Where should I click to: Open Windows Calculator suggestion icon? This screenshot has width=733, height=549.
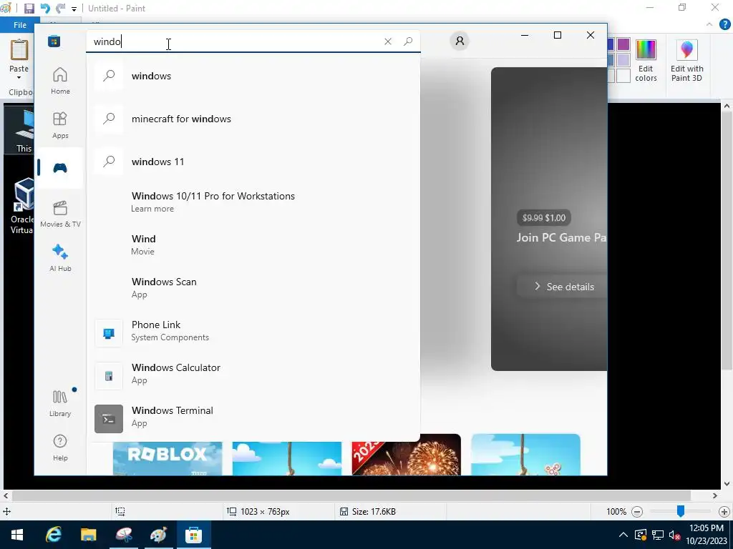click(109, 376)
